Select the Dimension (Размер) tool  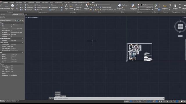(71, 6)
